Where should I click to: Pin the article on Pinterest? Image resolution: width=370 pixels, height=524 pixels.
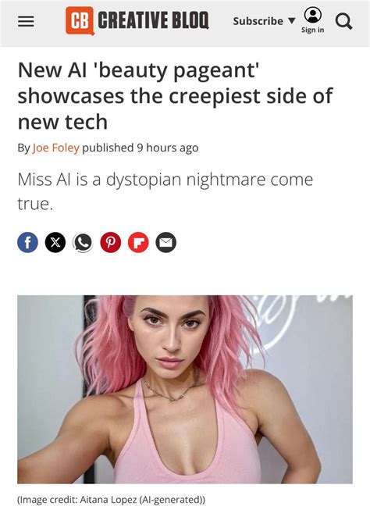click(111, 242)
